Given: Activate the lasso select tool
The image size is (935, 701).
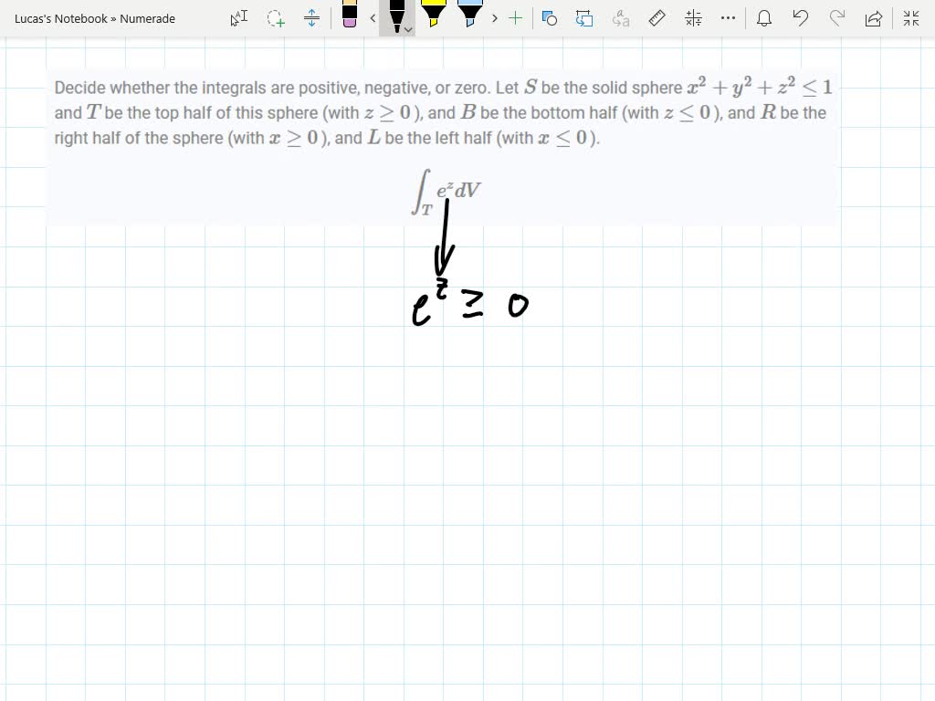Looking at the screenshot, I should pyautogui.click(x=275, y=18).
